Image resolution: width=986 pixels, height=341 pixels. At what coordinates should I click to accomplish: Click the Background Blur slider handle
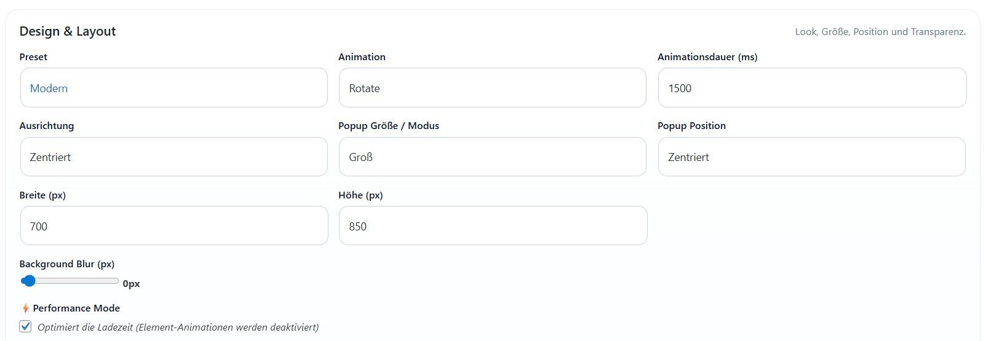28,281
